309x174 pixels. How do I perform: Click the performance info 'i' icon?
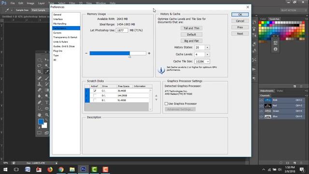(x=161, y=70)
